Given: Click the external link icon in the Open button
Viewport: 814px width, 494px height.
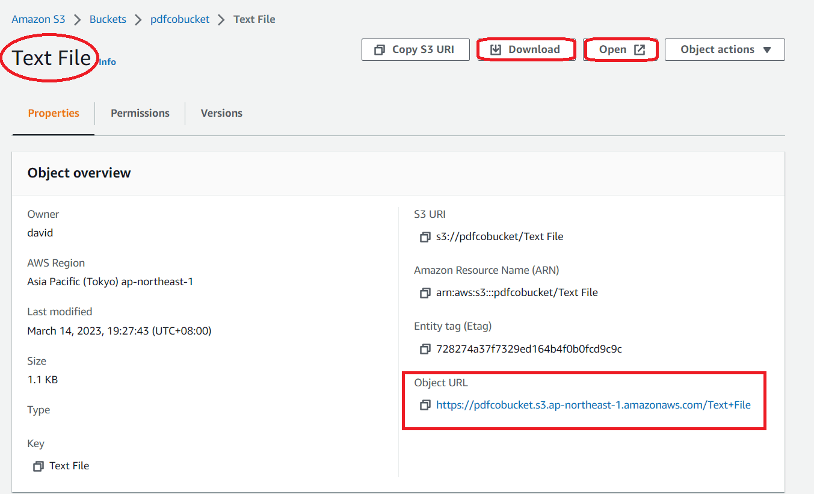Looking at the screenshot, I should (x=640, y=50).
